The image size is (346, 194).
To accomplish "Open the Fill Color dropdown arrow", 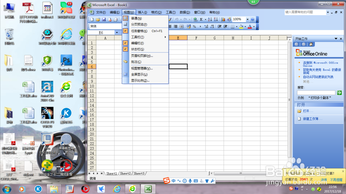I will [245, 27].
